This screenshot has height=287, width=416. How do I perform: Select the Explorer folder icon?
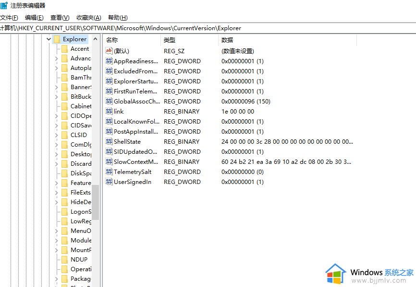[x=57, y=39]
